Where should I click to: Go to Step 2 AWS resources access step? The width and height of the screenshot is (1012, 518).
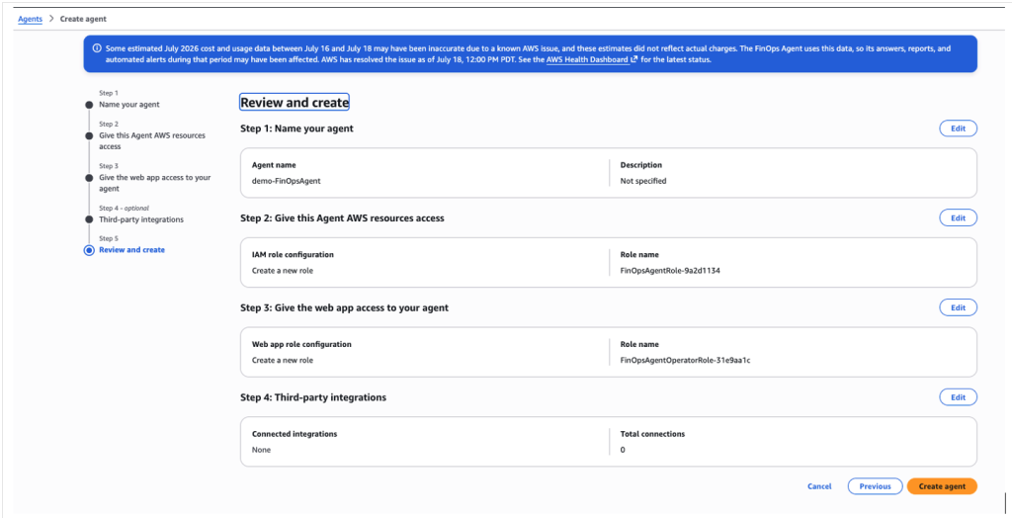pos(151,140)
